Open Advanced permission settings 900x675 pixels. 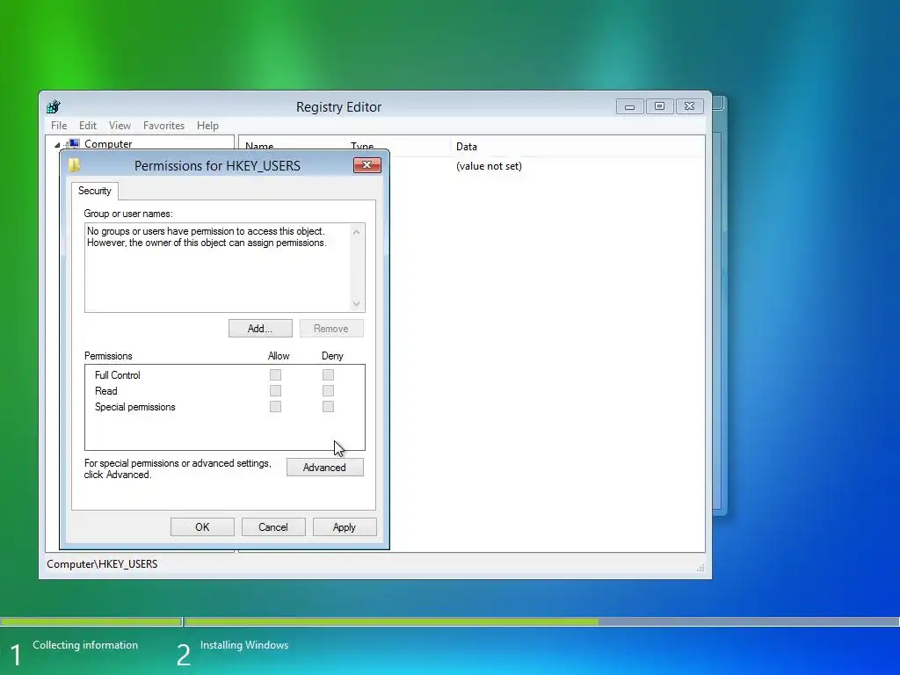(324, 468)
